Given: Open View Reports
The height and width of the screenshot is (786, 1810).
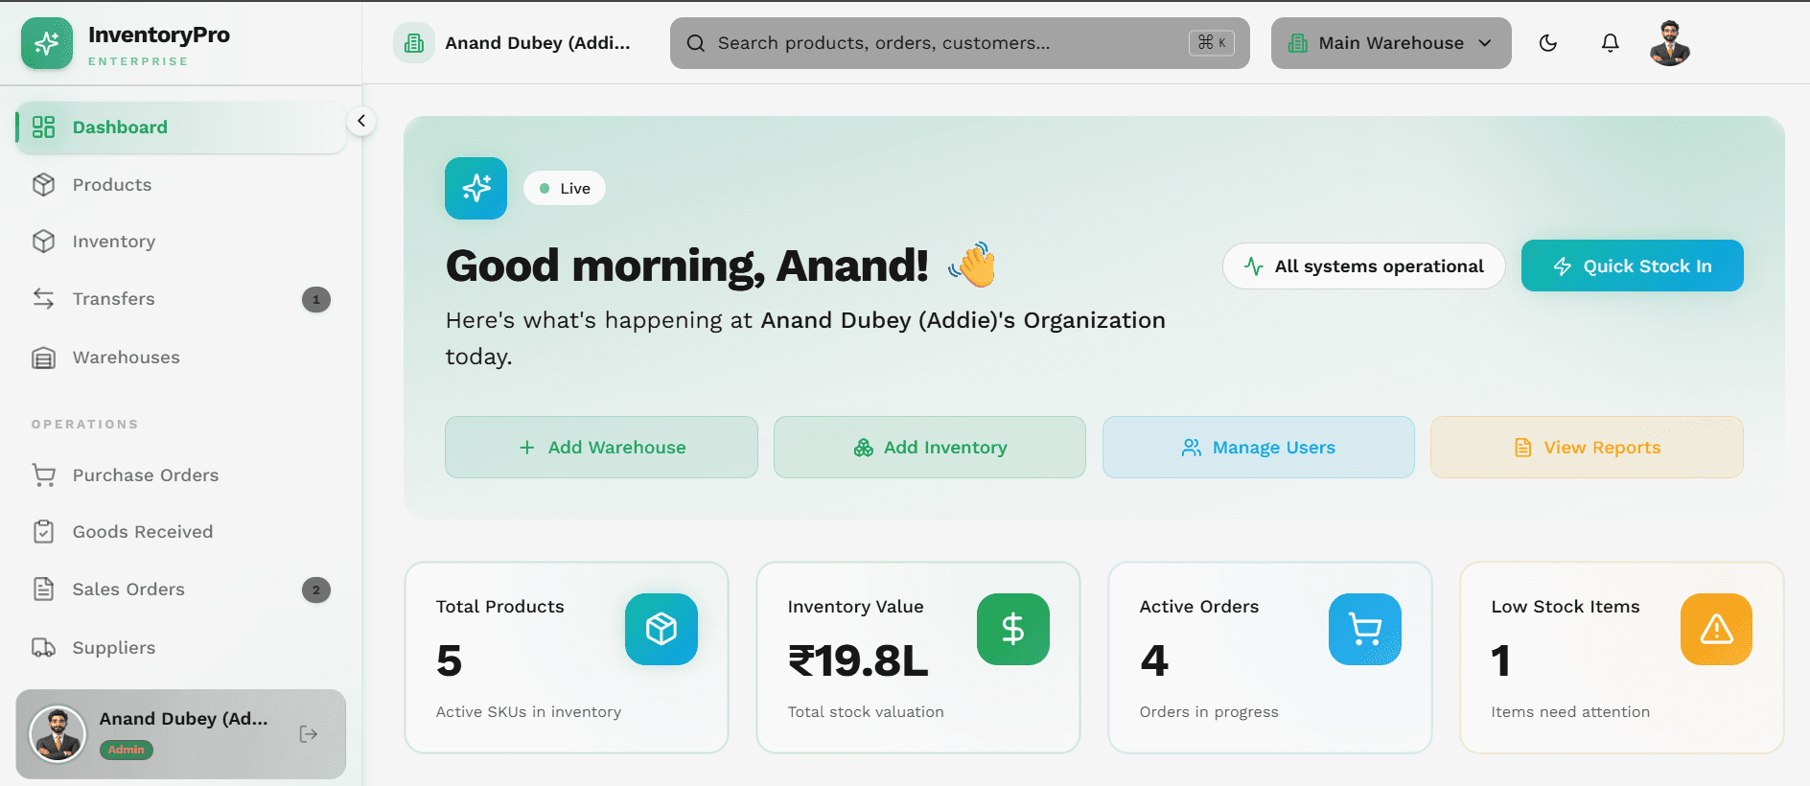Looking at the screenshot, I should pyautogui.click(x=1587, y=447).
